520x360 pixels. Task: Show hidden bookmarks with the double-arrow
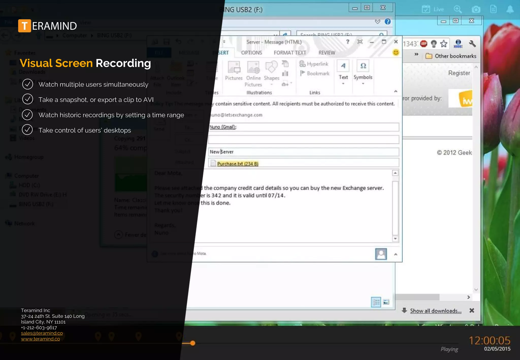coord(416,54)
